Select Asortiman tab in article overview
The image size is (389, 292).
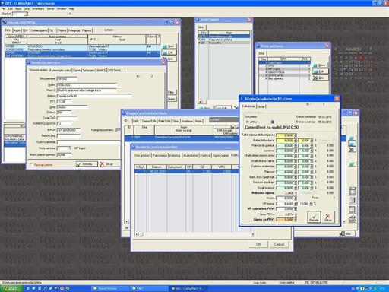pyautogui.click(x=188, y=121)
